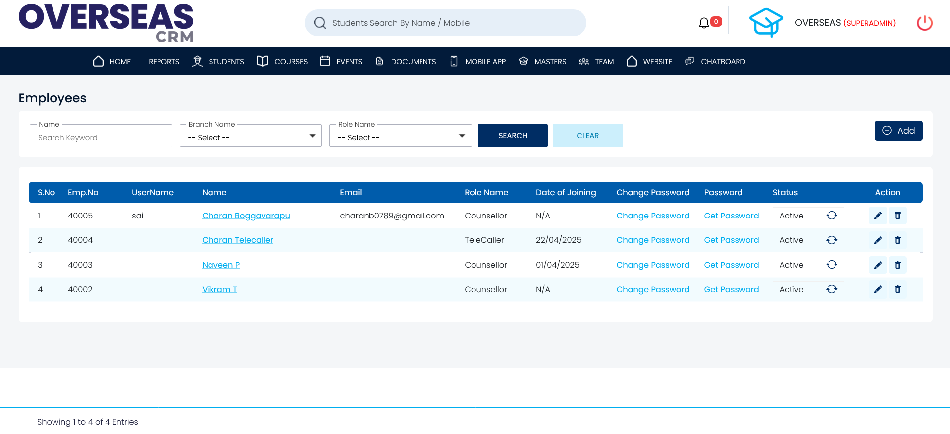Screen dimensions: 950x434
Task: Click trash icon for Charan Telecaller row
Action: click(897, 240)
